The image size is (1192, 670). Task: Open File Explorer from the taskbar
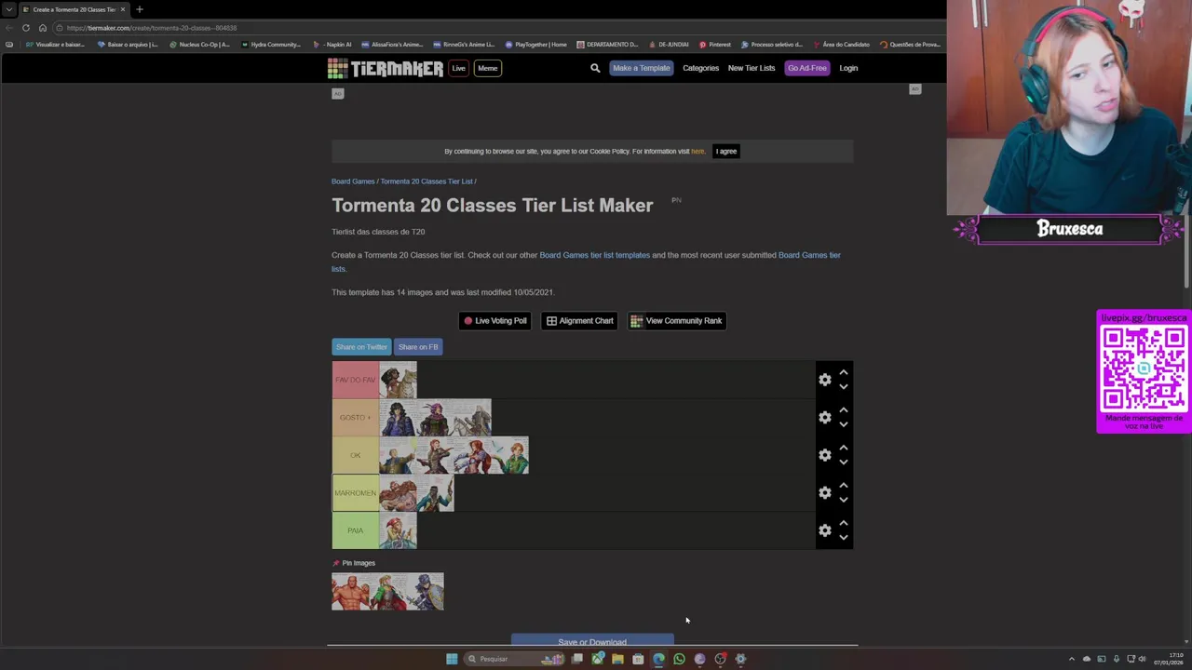pyautogui.click(x=617, y=659)
